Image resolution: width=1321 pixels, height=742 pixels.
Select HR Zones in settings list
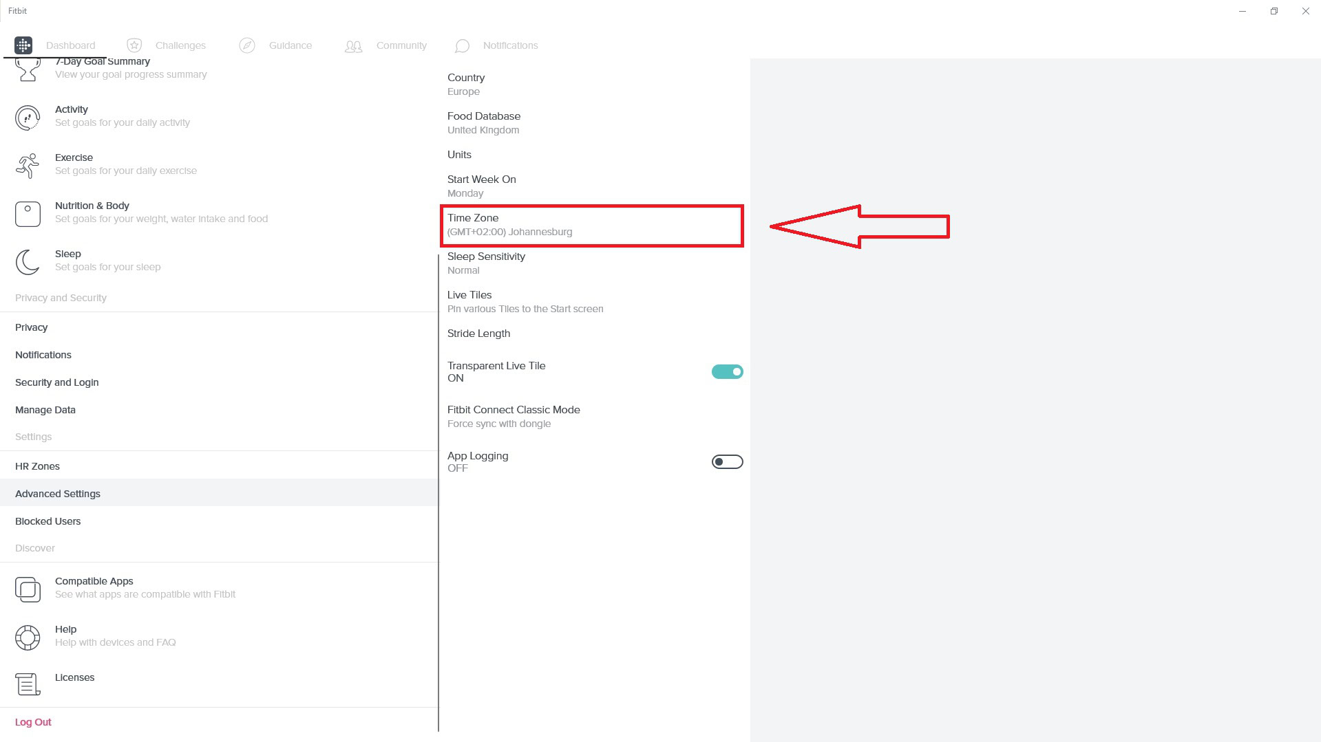tap(38, 466)
